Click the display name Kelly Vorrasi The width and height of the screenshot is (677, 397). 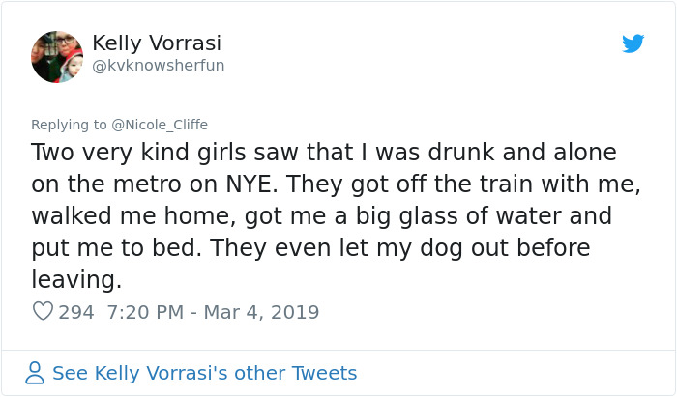coord(157,43)
